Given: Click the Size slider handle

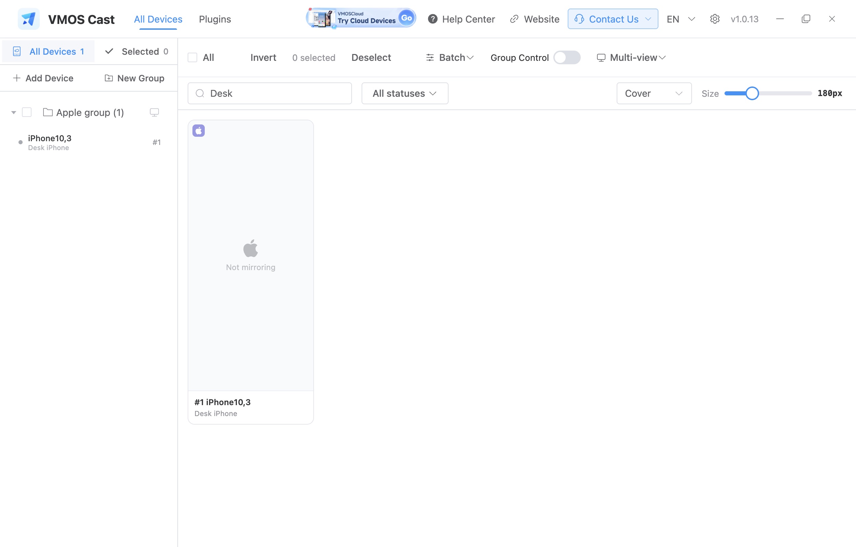Looking at the screenshot, I should pos(752,93).
